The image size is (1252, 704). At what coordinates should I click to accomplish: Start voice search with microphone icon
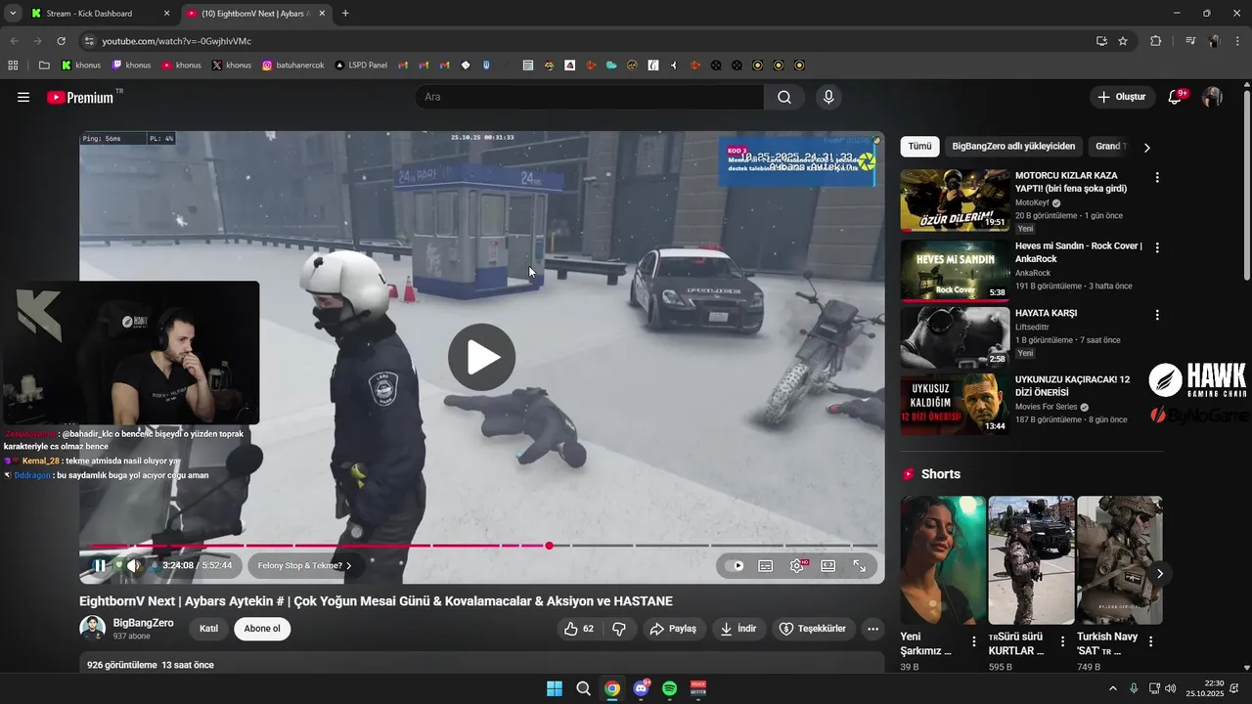pyautogui.click(x=828, y=97)
